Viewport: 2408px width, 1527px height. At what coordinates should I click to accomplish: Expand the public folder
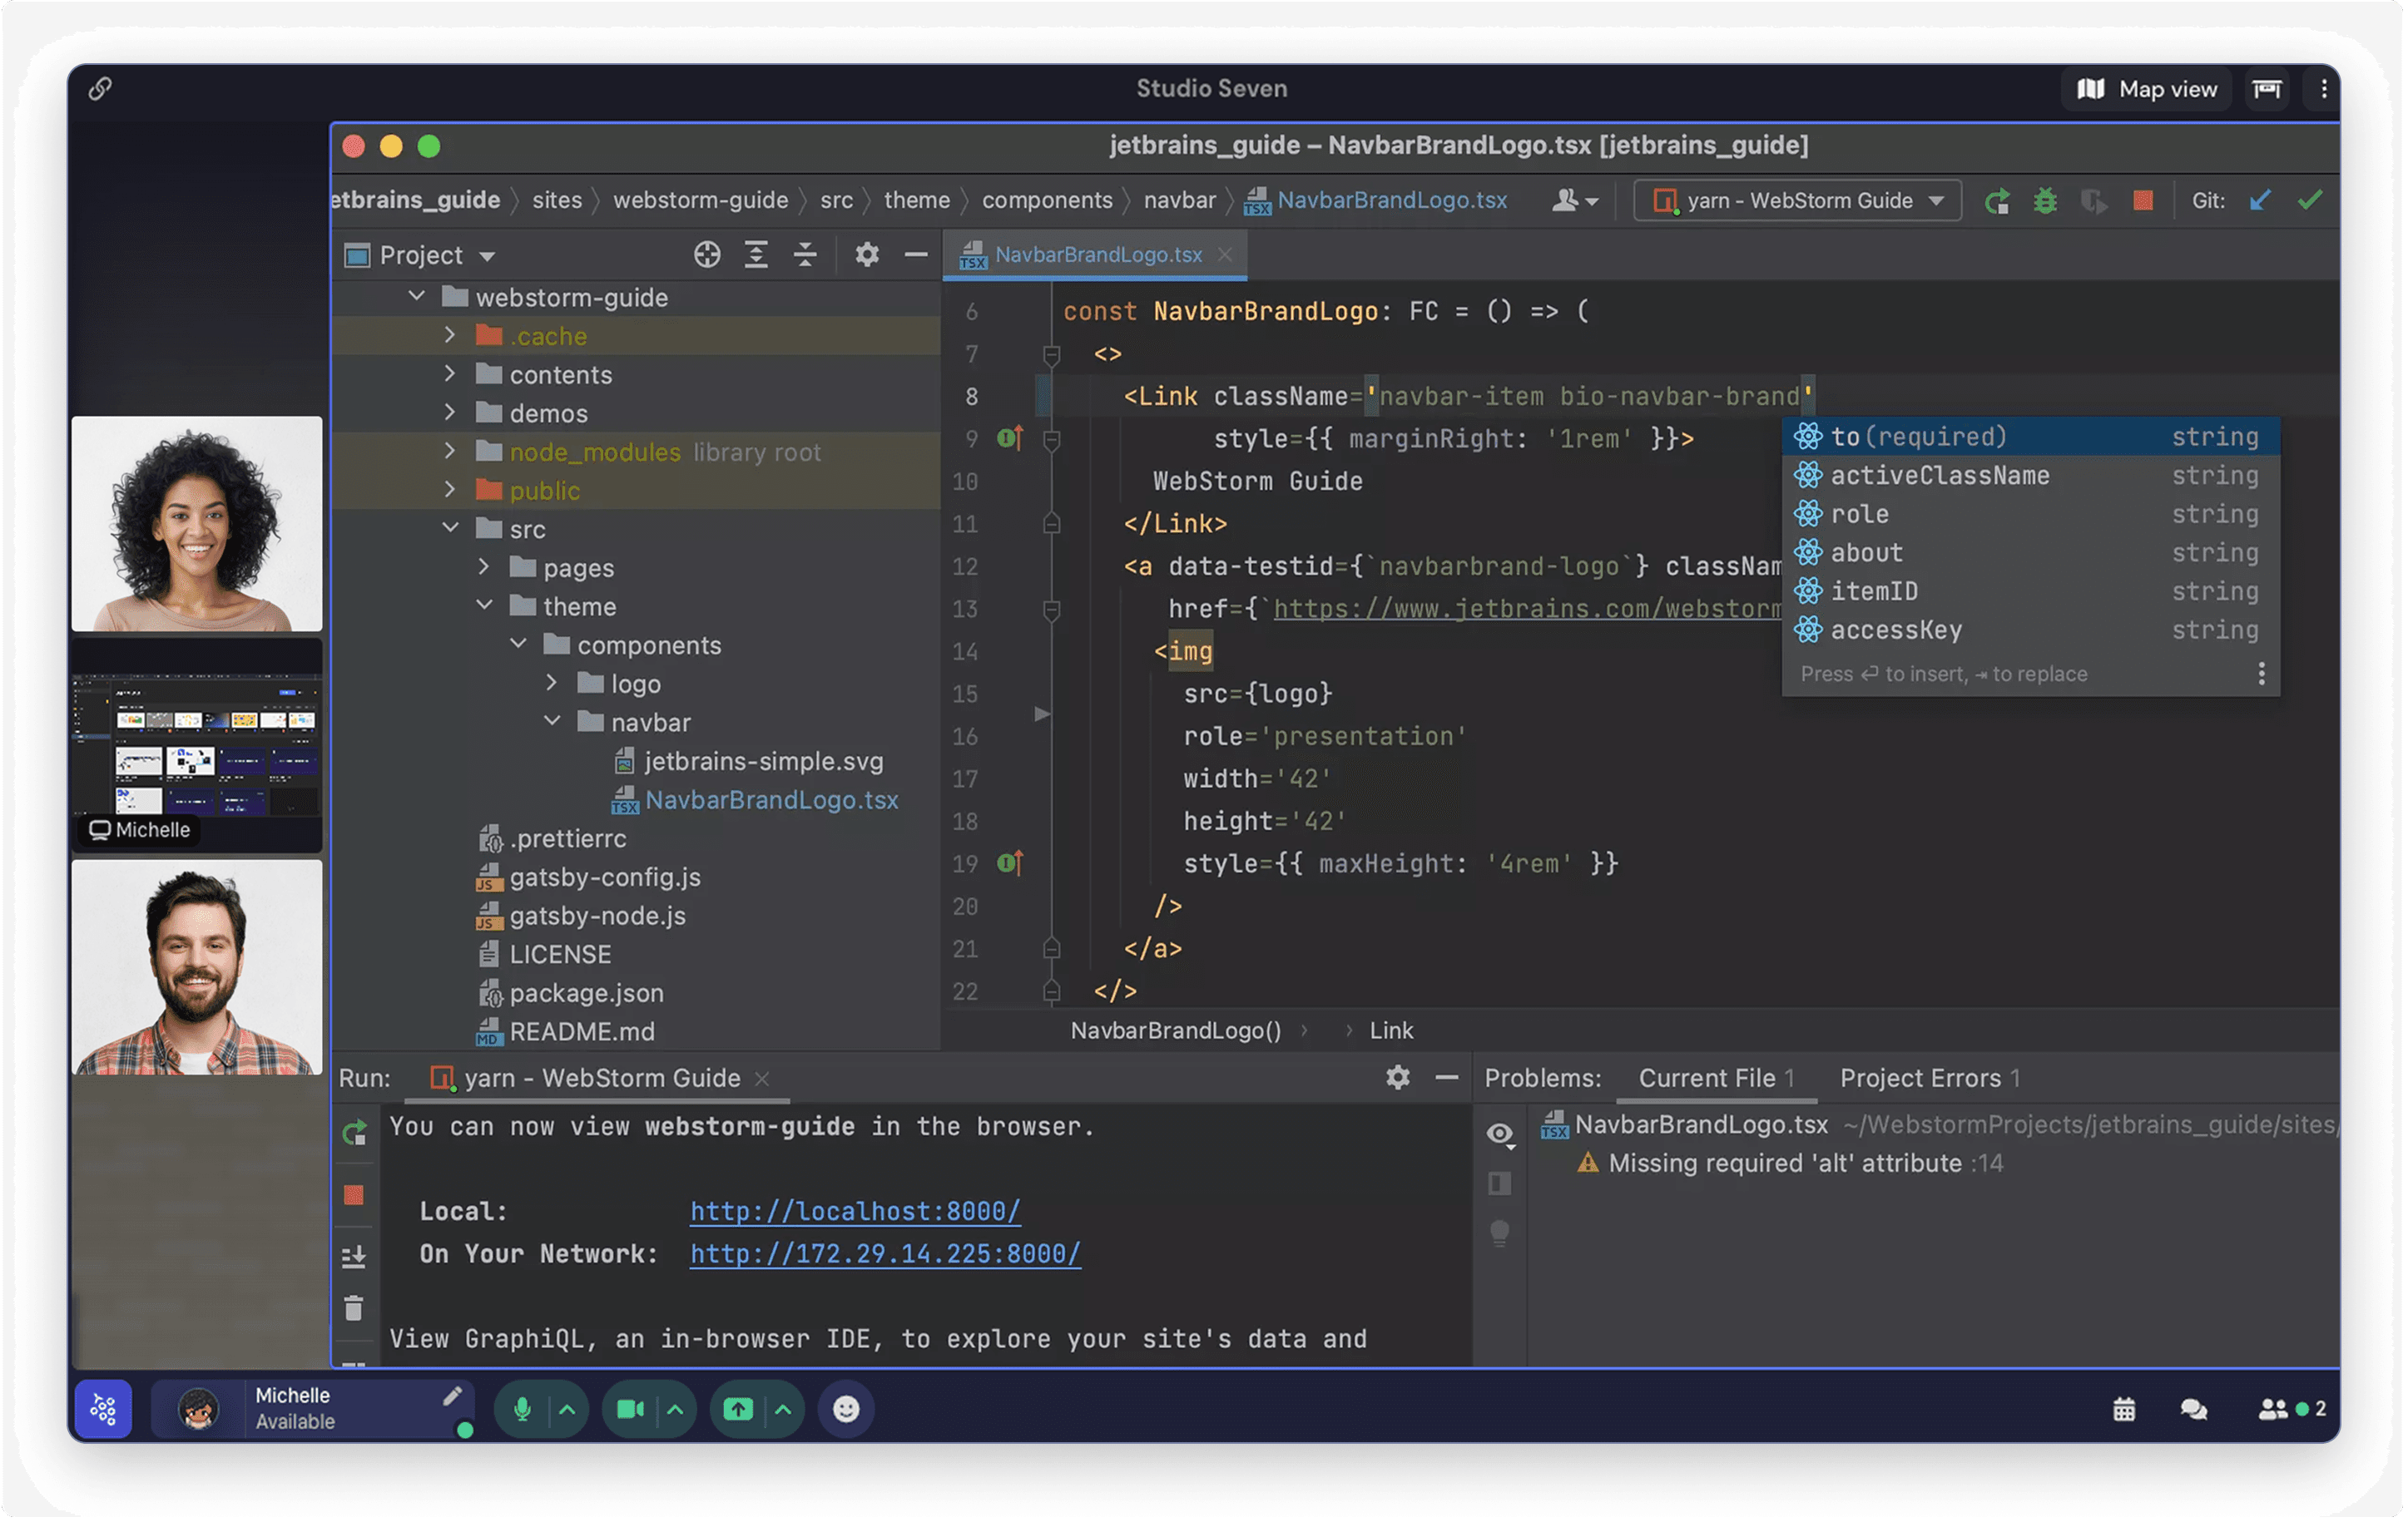click(x=450, y=490)
